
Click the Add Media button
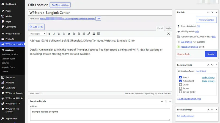[36, 27]
